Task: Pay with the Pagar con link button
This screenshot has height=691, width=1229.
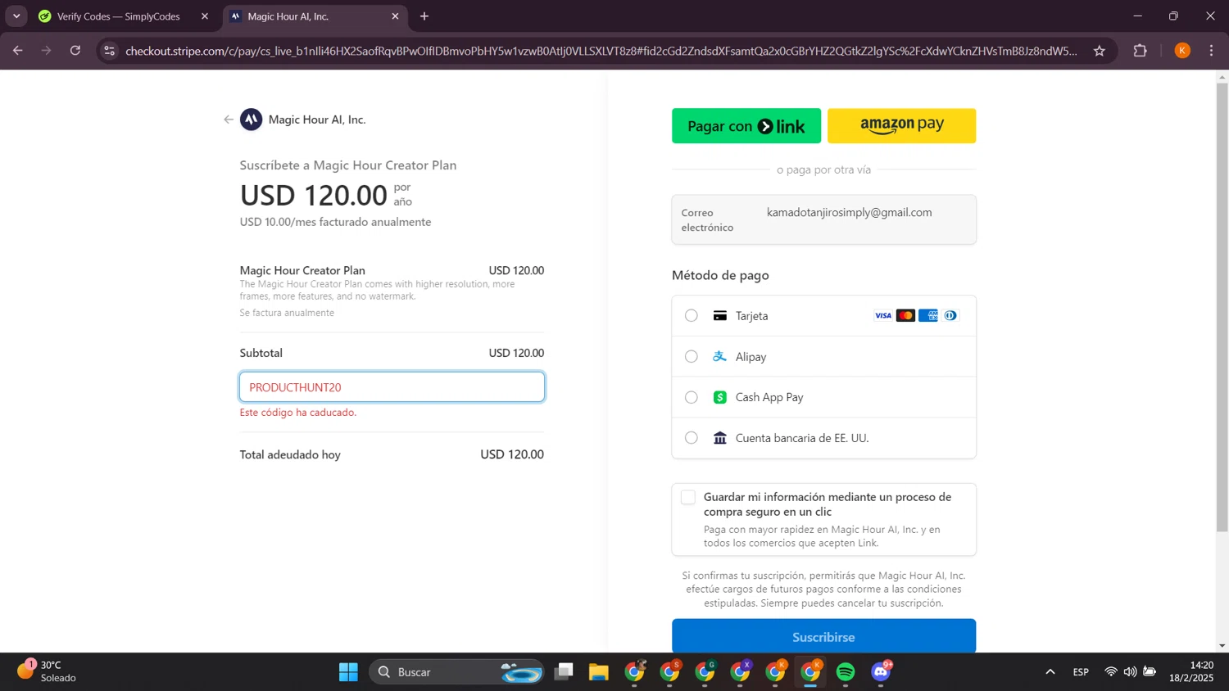Action: pyautogui.click(x=746, y=126)
